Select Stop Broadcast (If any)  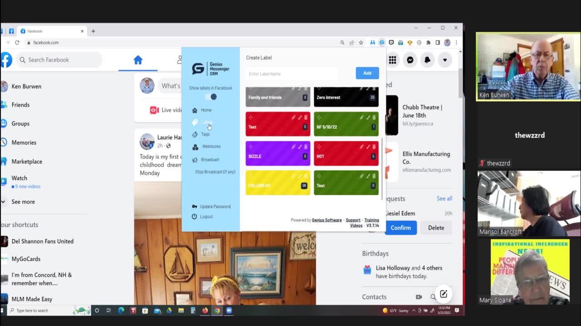[x=215, y=172]
